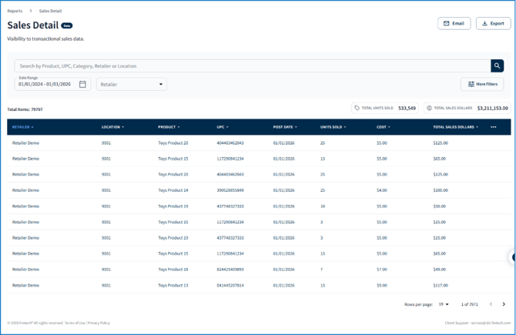516x335 pixels.
Task: Expand the Retailer filter dropdown
Action: point(131,84)
